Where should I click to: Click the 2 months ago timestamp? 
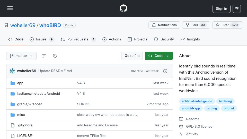pyautogui.click(x=157, y=104)
